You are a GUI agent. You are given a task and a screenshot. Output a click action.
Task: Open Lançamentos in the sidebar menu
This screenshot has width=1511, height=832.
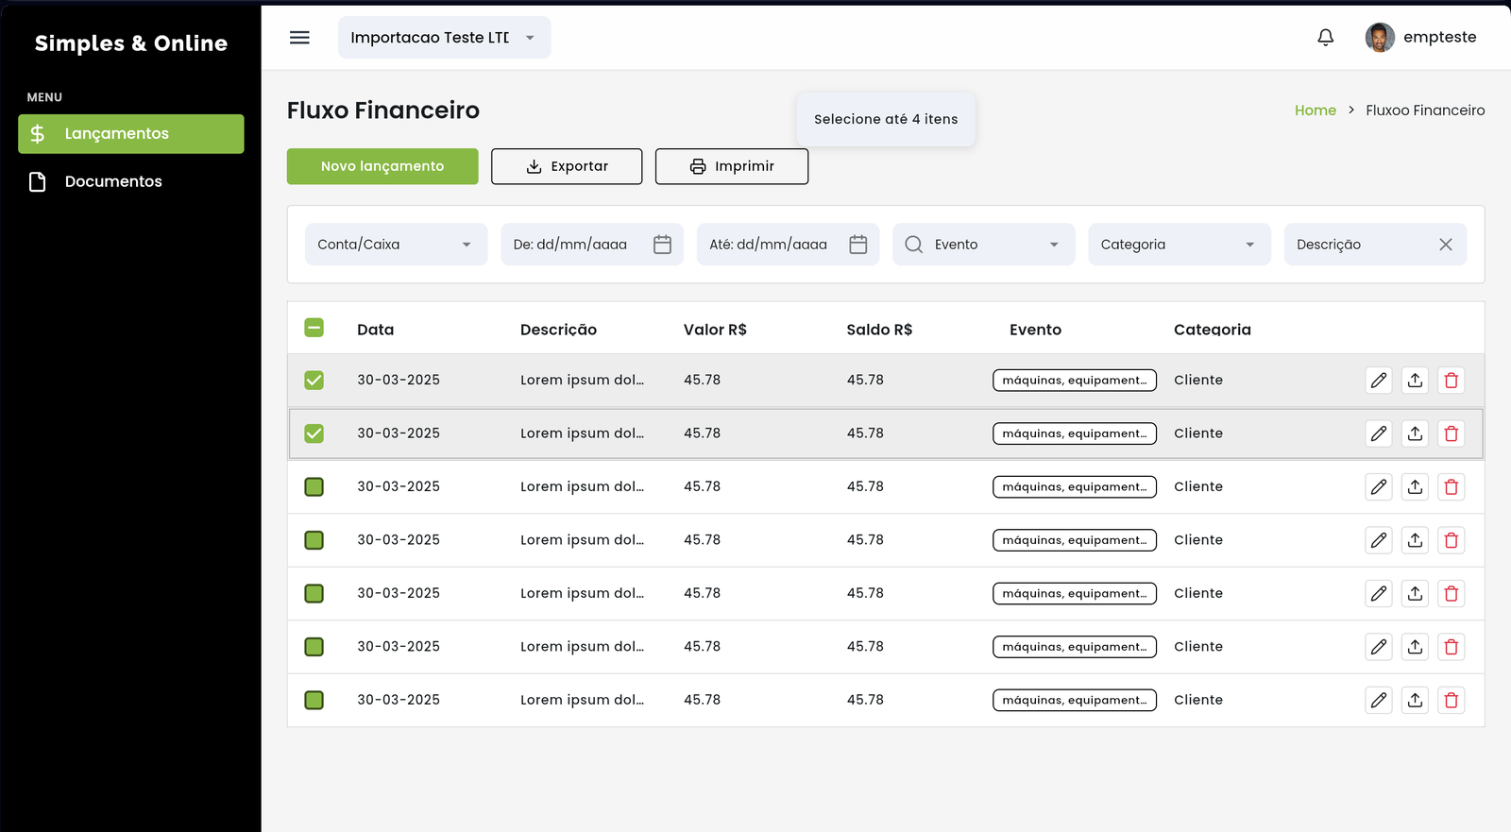pyautogui.click(x=131, y=134)
